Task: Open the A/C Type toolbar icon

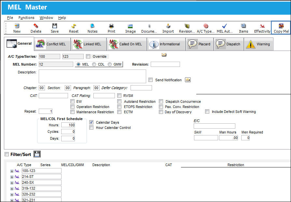Action: [x=206, y=26]
